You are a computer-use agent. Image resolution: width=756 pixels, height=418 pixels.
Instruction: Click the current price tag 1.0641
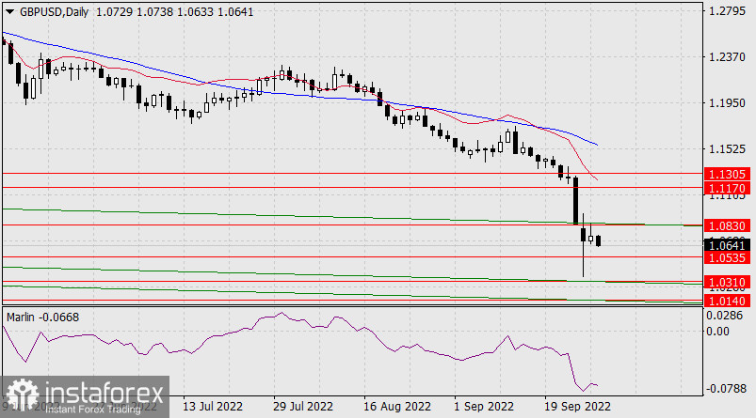pyautogui.click(x=727, y=246)
